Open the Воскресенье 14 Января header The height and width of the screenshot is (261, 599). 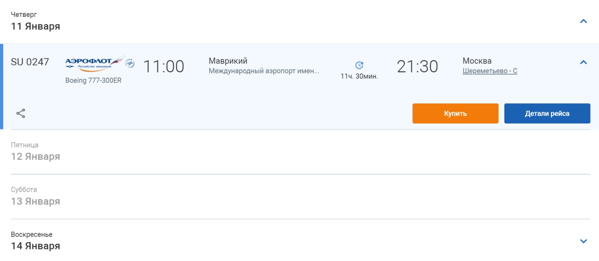coord(36,241)
